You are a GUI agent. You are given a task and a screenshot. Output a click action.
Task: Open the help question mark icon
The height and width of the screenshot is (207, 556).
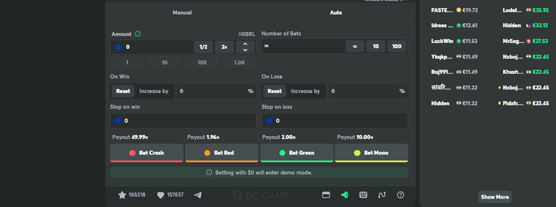(401, 195)
